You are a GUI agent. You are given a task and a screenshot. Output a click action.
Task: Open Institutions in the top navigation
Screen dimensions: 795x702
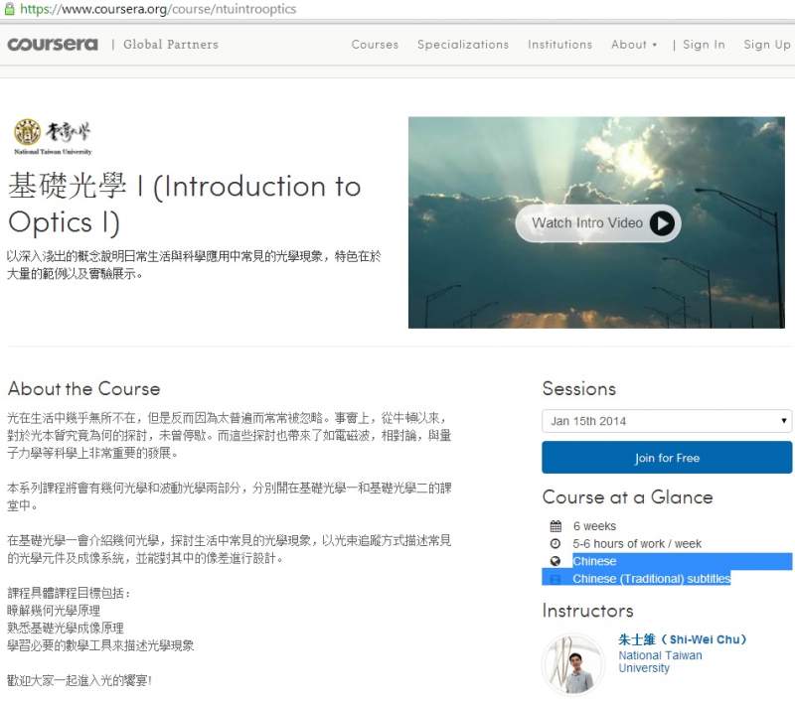(x=559, y=45)
